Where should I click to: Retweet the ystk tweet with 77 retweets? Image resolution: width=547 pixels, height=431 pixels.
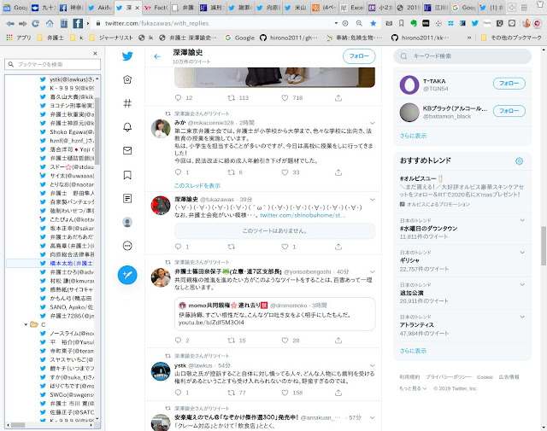pos(231,393)
